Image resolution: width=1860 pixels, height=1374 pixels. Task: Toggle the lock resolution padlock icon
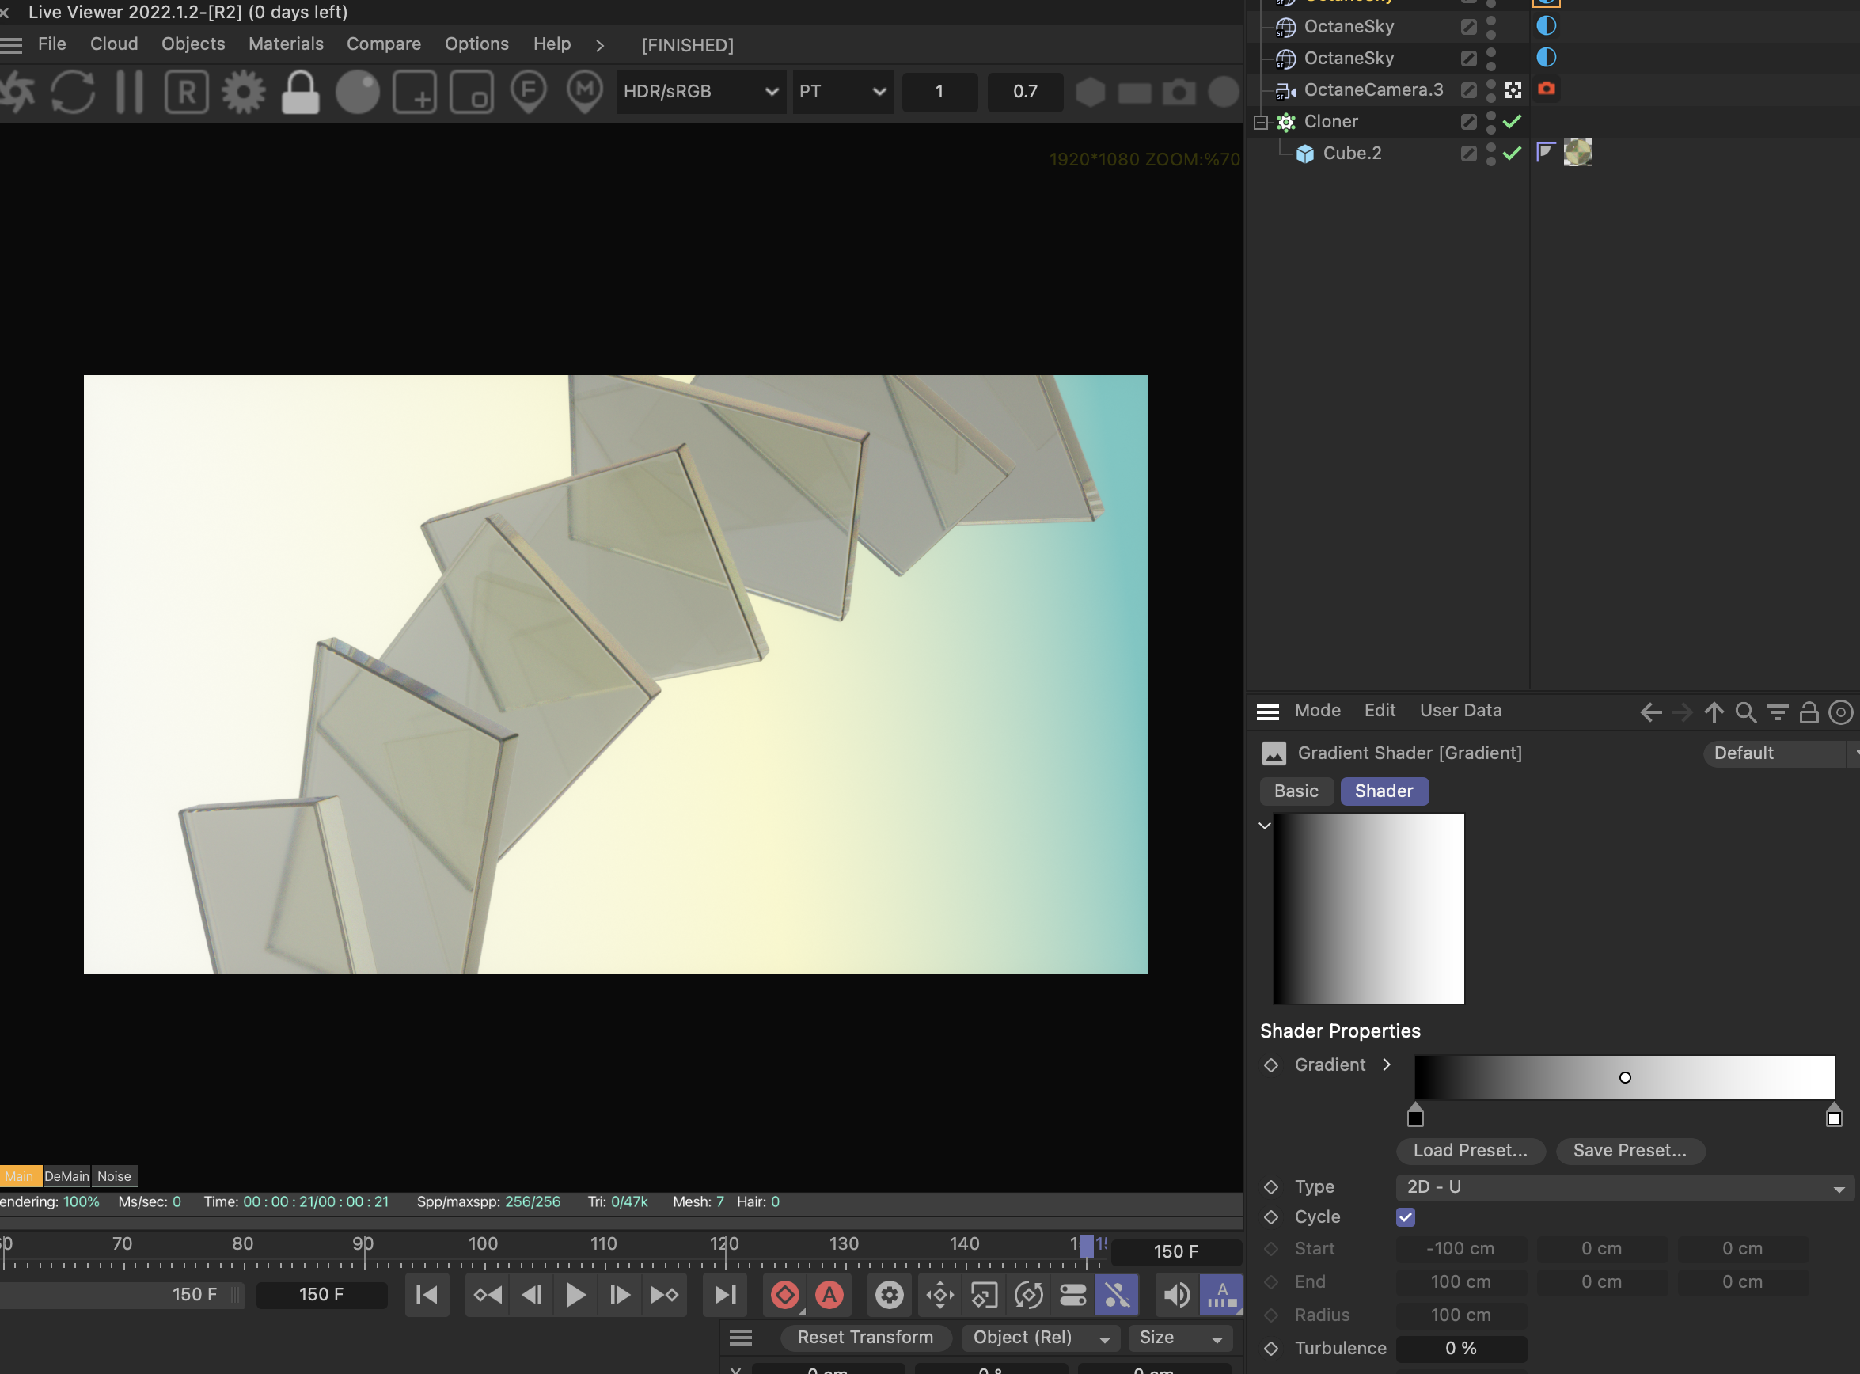[299, 92]
